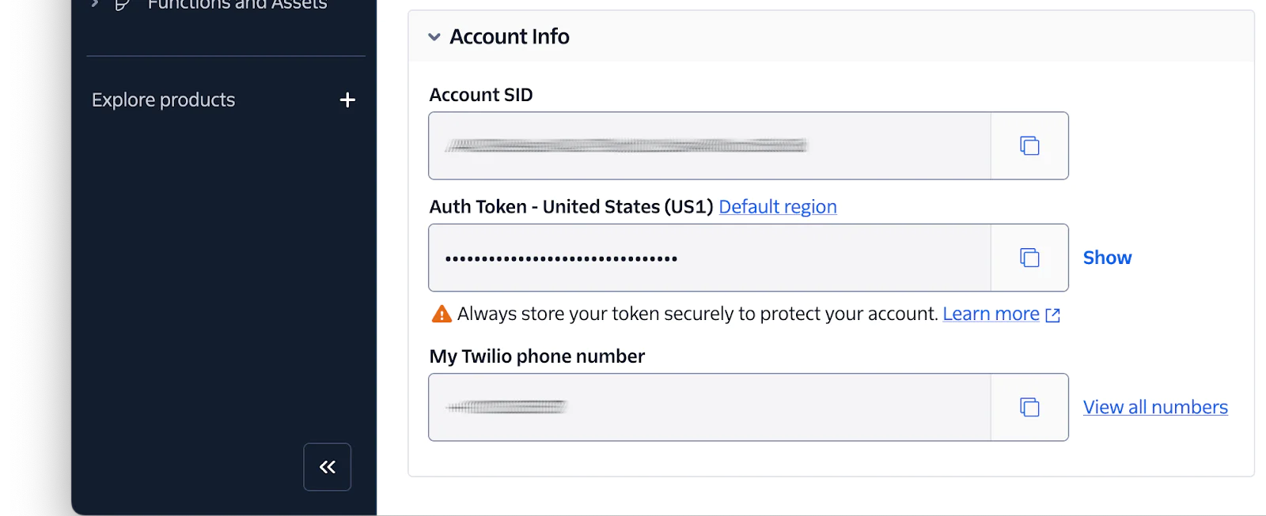
Task: Click the orange warning triangle icon
Action: coord(442,314)
